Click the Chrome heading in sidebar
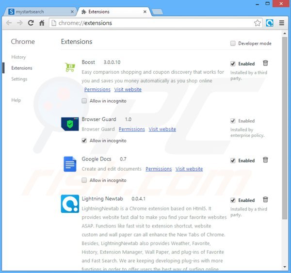Viewport: 291px width, 273px height. (x=23, y=42)
